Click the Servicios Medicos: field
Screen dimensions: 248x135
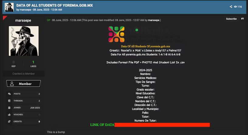(146, 78)
